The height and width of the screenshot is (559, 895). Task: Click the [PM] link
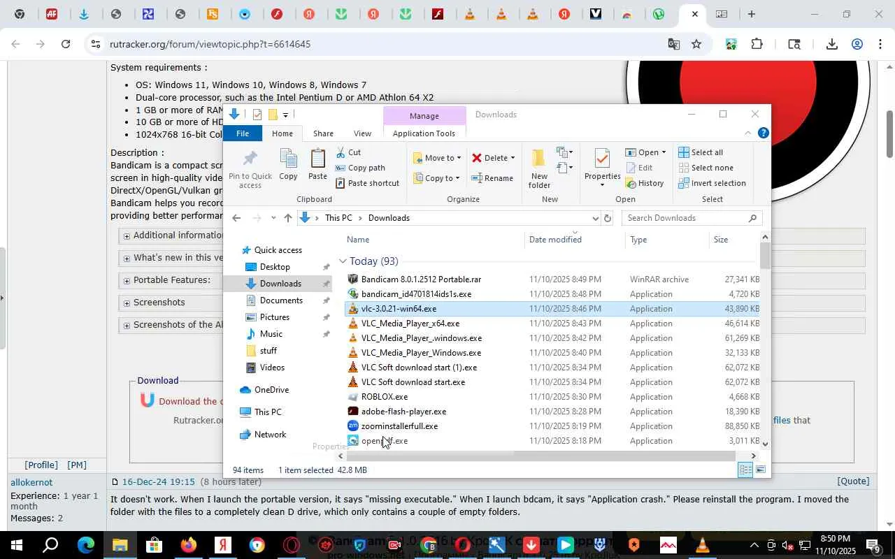pyautogui.click(x=77, y=465)
